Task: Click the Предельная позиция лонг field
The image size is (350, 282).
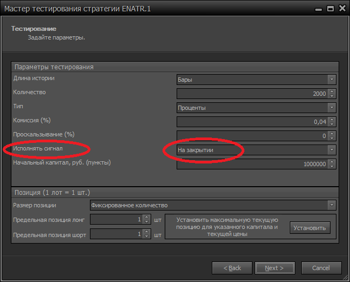Action: (115, 220)
